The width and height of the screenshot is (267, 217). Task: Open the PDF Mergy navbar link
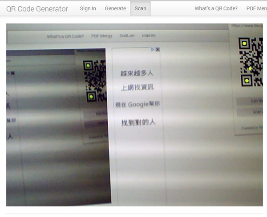(x=257, y=8)
